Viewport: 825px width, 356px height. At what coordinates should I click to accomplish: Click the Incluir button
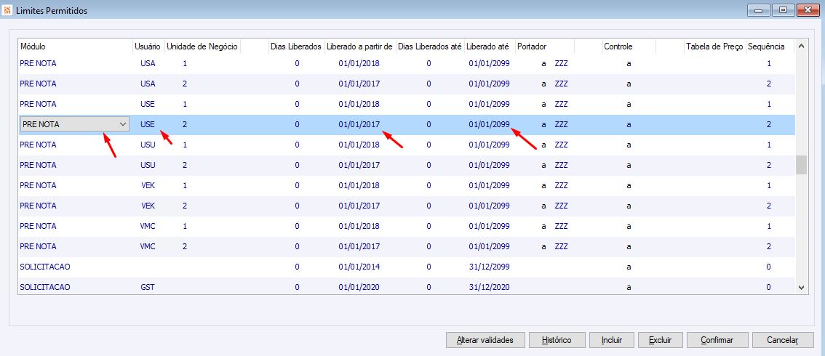pos(612,340)
